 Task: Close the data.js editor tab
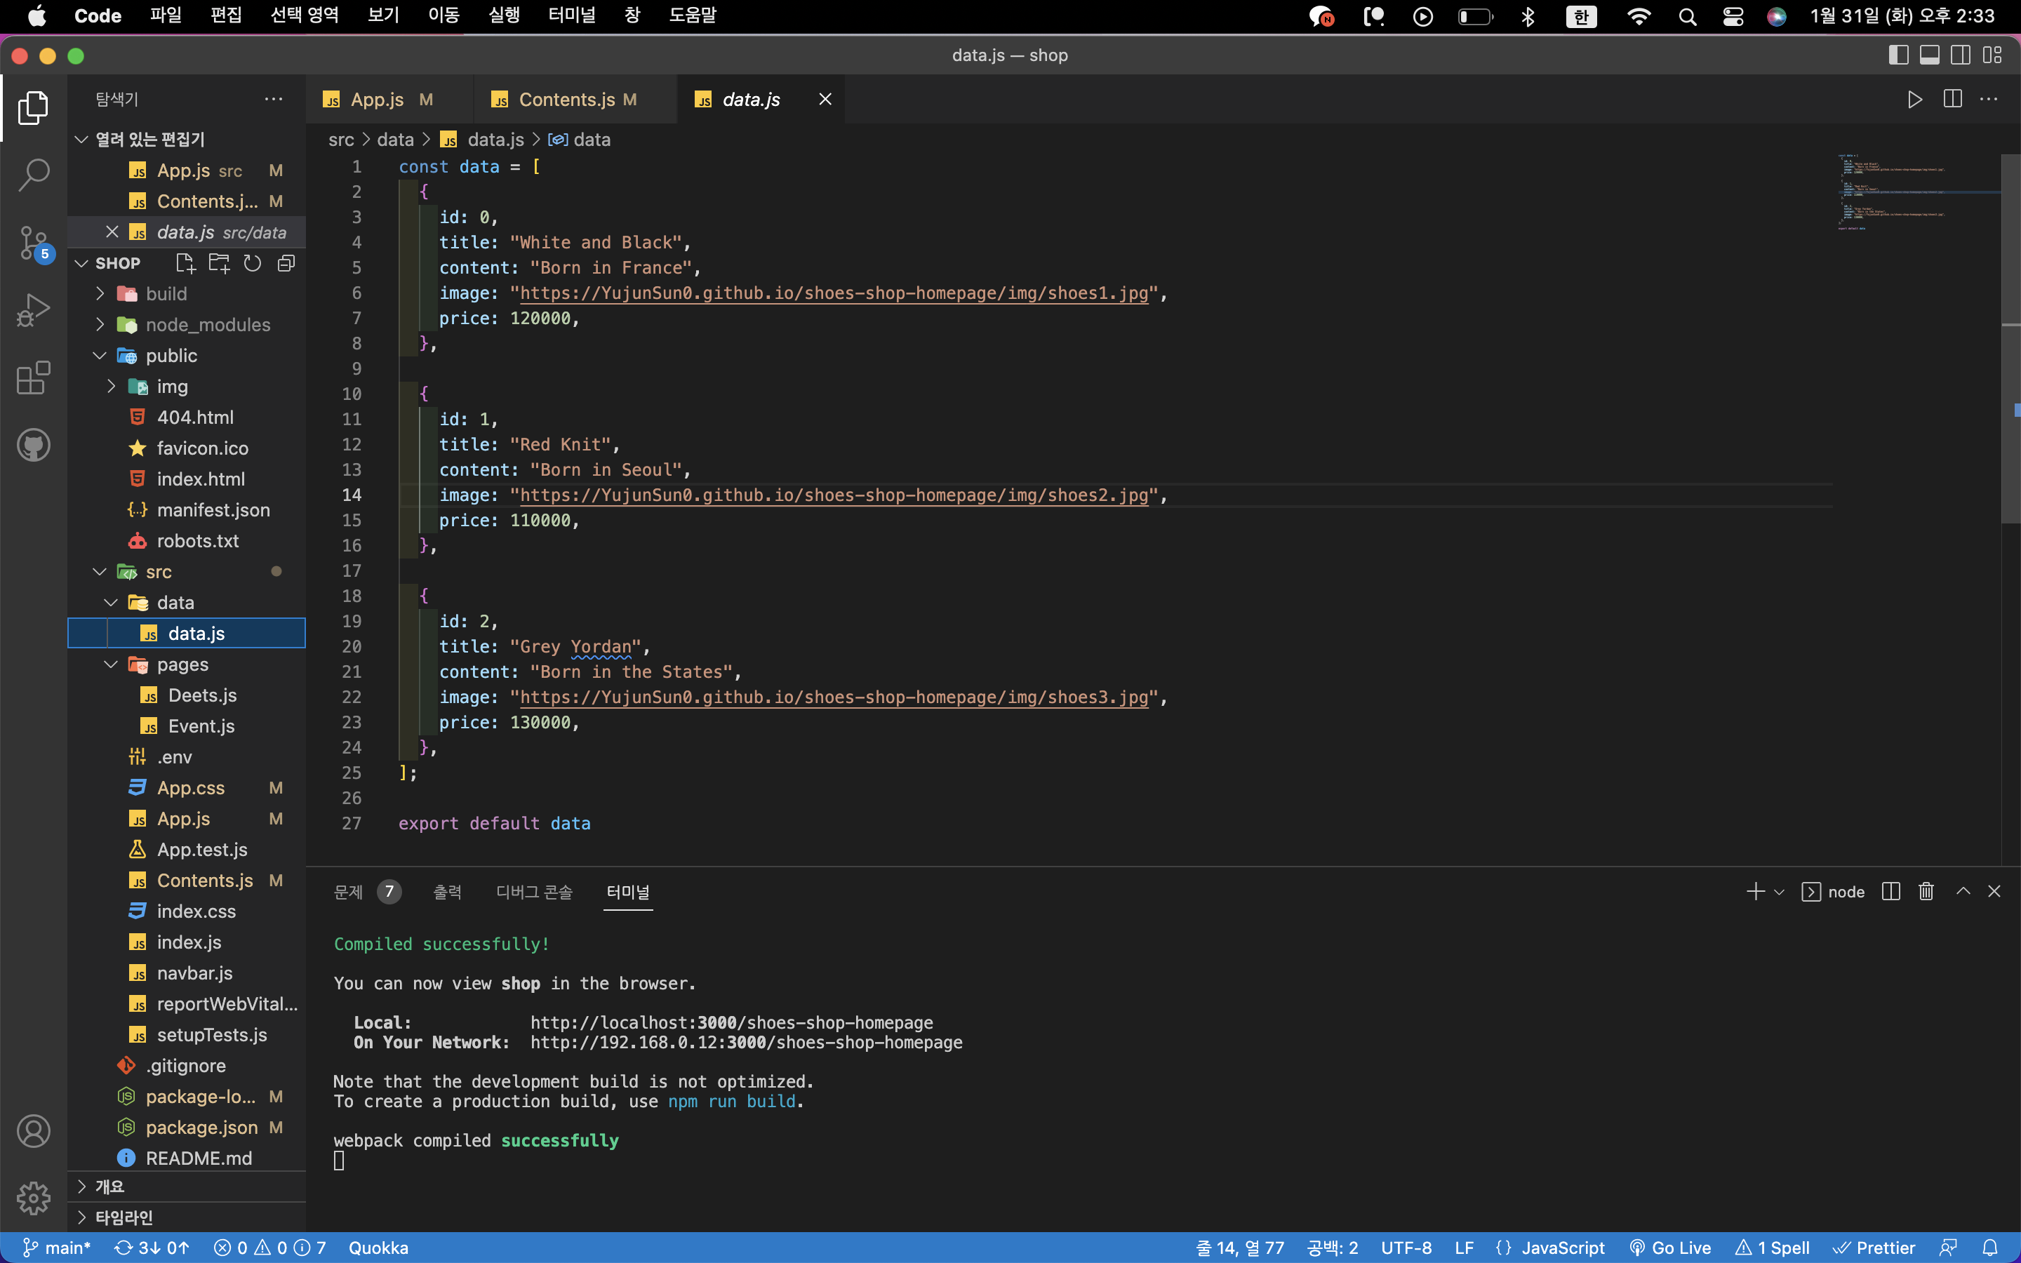pyautogui.click(x=825, y=100)
